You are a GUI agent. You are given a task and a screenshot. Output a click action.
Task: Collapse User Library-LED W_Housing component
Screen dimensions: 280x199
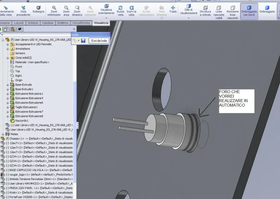(x=3, y=40)
